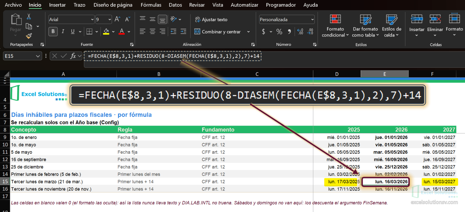
Task: Open the Insertar tab
Action: (57, 5)
